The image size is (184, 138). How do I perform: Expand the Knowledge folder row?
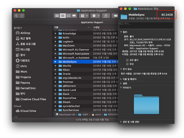(x=55, y=33)
